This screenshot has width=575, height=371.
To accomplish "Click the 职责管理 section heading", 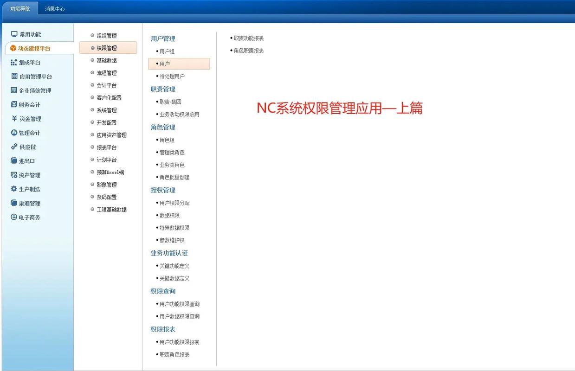I will 163,89.
